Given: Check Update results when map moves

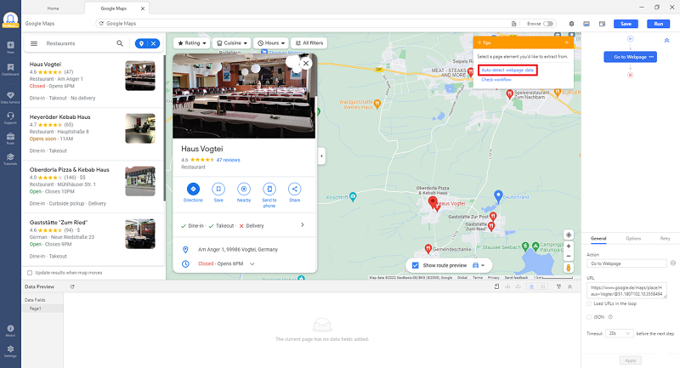Looking at the screenshot, I should tap(30, 273).
